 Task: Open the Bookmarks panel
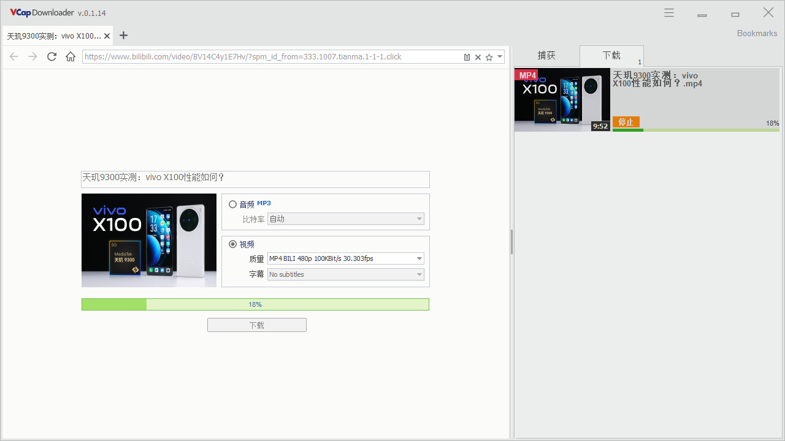(x=757, y=34)
